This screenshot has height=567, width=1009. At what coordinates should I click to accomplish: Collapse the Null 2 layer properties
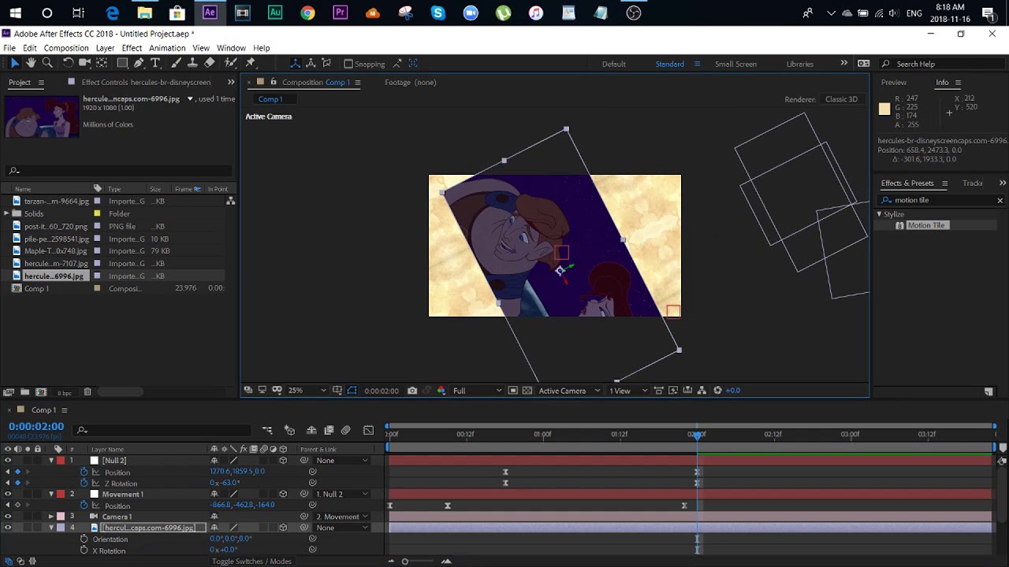pos(51,461)
